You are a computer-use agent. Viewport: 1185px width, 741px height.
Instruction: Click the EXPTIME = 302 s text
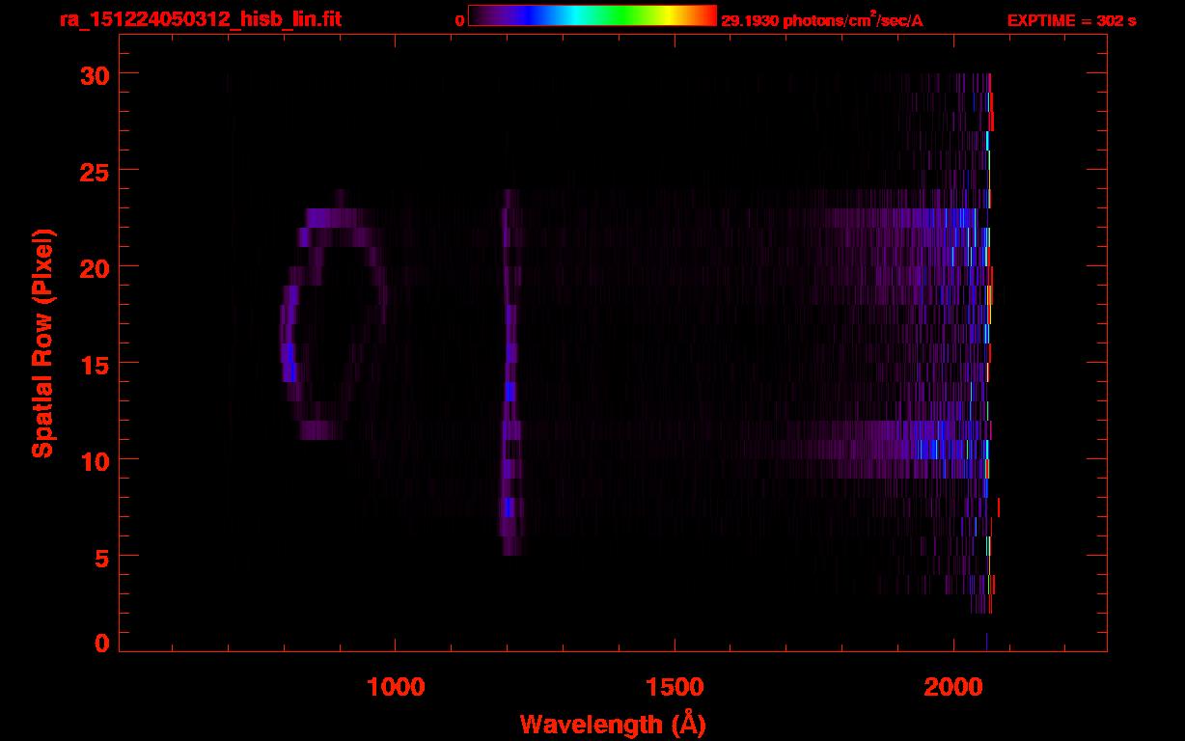(1071, 20)
